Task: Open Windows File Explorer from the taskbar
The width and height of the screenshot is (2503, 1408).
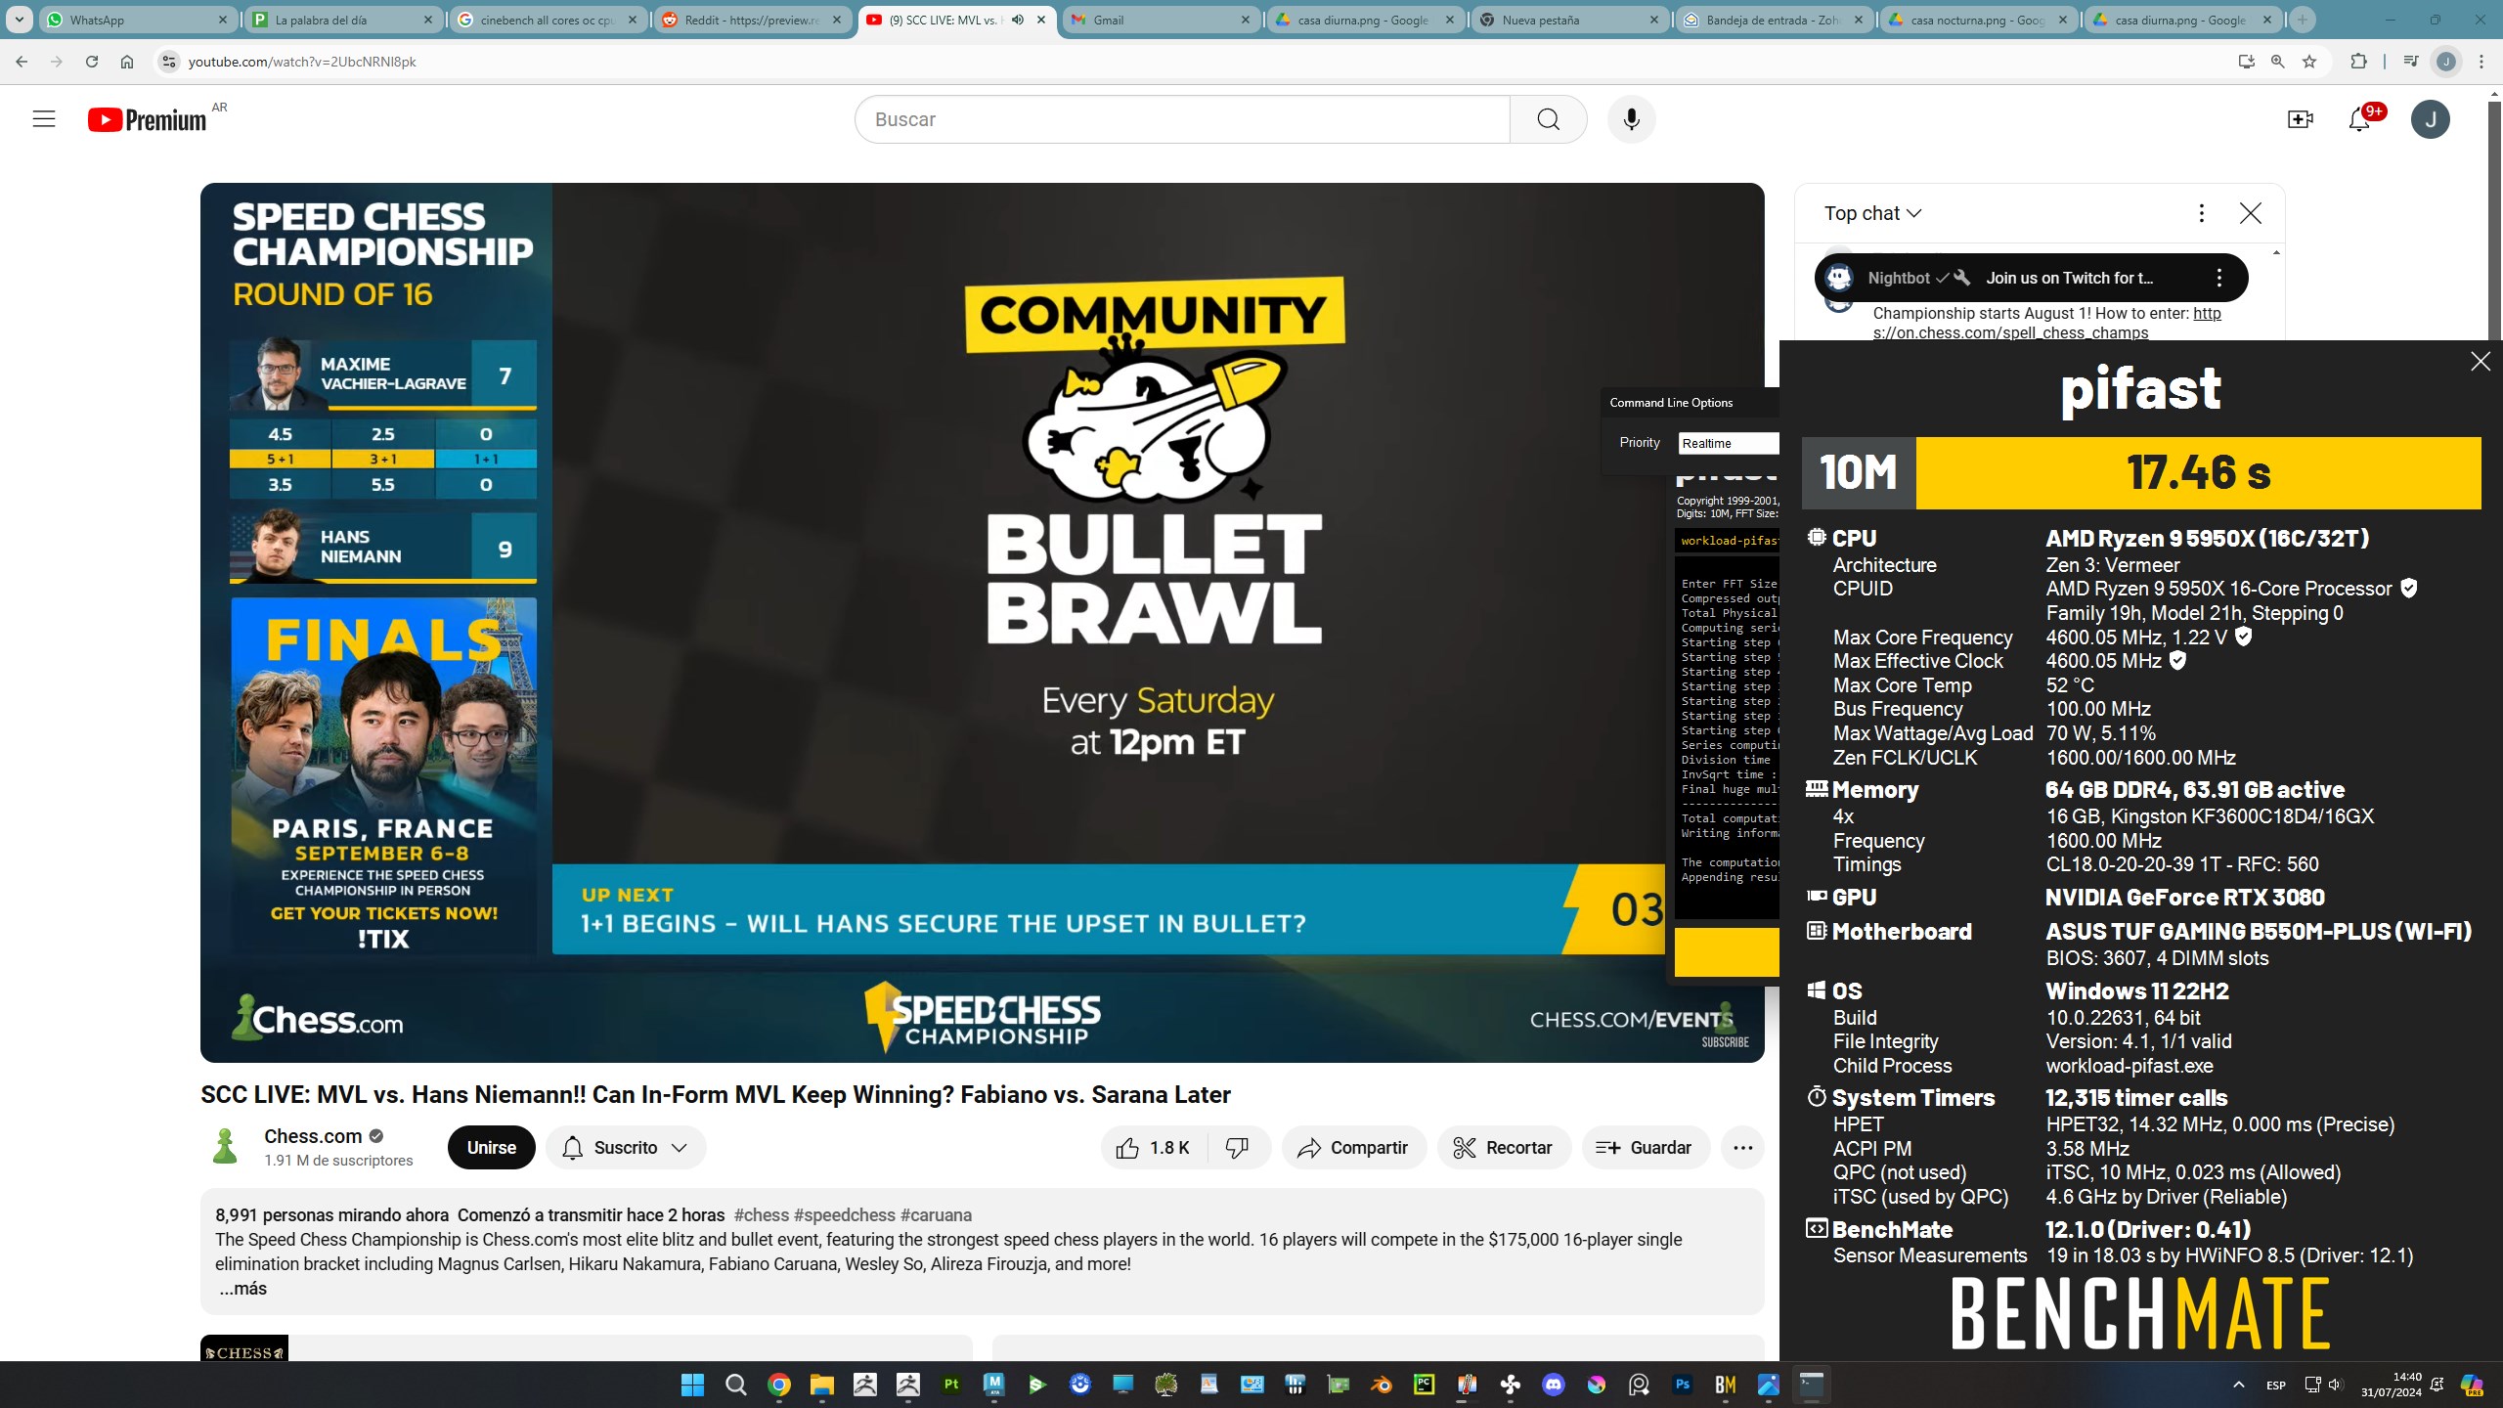Action: click(x=822, y=1385)
